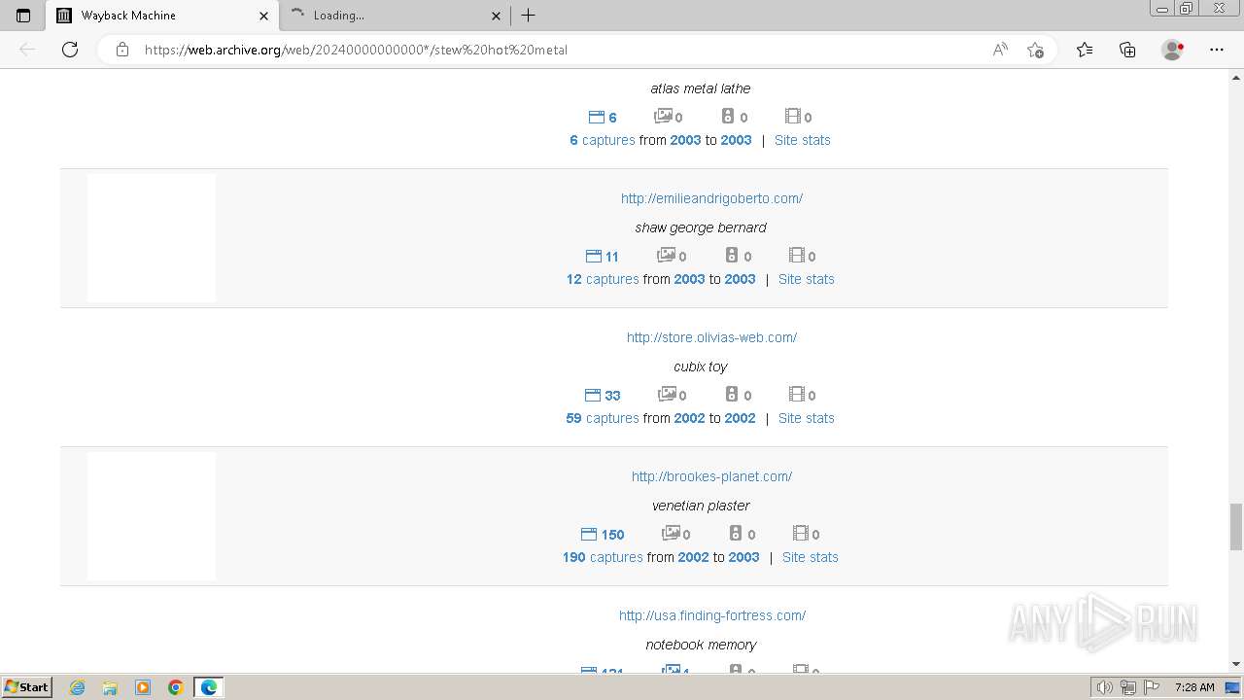
Task: Close the Loading tab
Action: 496,16
